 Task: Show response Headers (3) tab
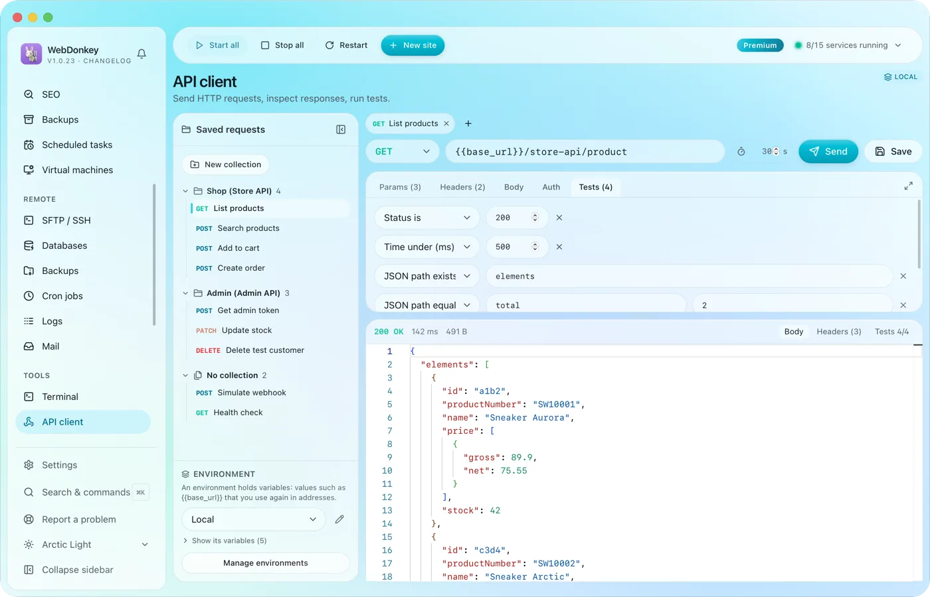[839, 332]
